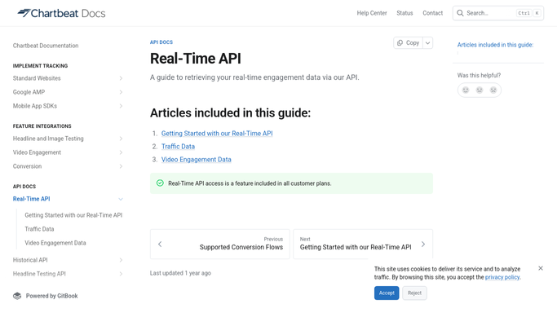557x313 pixels.
Task: Go to next page Getting Started card
Action: pyautogui.click(x=363, y=245)
